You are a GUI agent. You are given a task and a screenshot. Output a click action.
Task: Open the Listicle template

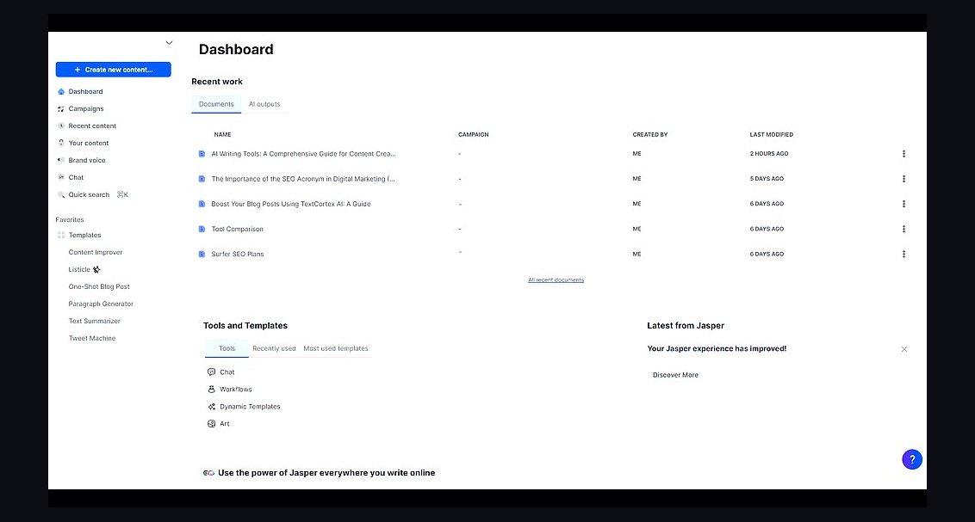[x=79, y=269]
